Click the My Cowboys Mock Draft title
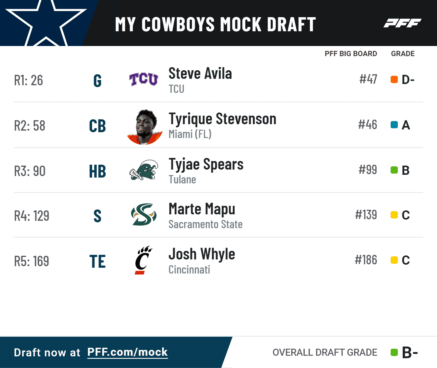The height and width of the screenshot is (368, 437). click(215, 24)
